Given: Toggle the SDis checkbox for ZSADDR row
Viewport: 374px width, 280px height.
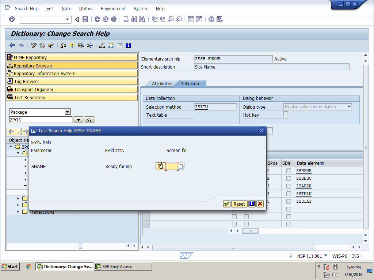Looking at the screenshot, I should pos(289,186).
